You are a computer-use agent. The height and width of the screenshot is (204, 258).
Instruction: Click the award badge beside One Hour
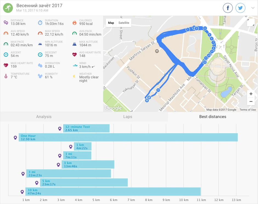[15, 137]
